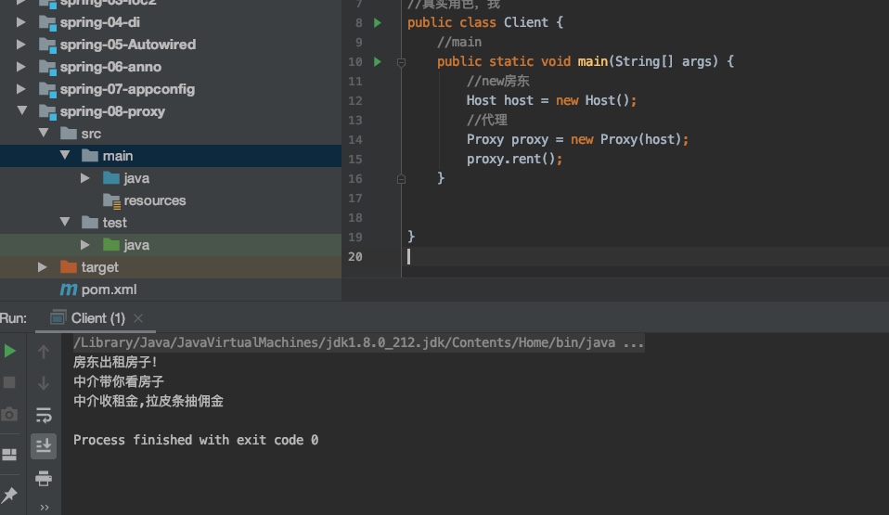This screenshot has width=889, height=515.
Task: Expand the spring-07-appconfig module
Action: pyautogui.click(x=21, y=89)
